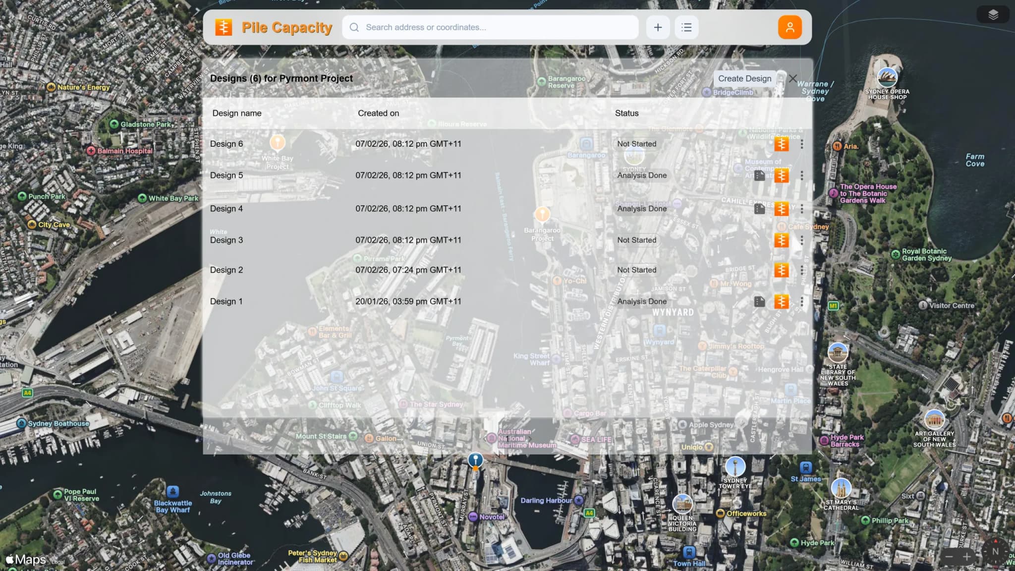This screenshot has width=1015, height=571.
Task: Click Design 2 created date 07:24 pm
Action: pos(408,270)
